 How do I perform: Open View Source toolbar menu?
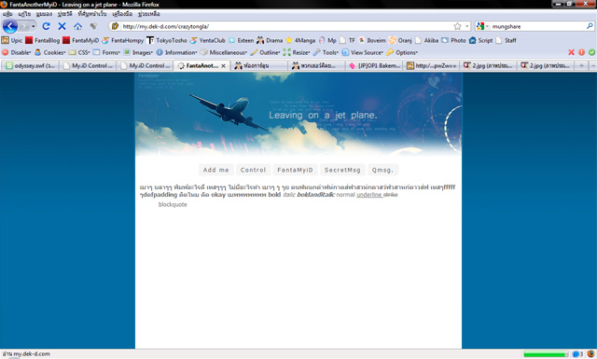[362, 52]
